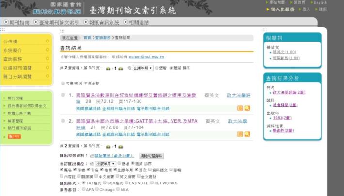Open the 報紙資訊系統 navigation tab
344x196 pixels.
pyautogui.click(x=103, y=22)
